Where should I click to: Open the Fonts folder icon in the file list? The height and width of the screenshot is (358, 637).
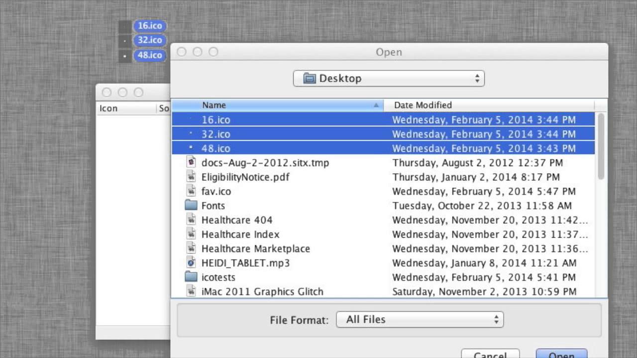pyautogui.click(x=191, y=205)
